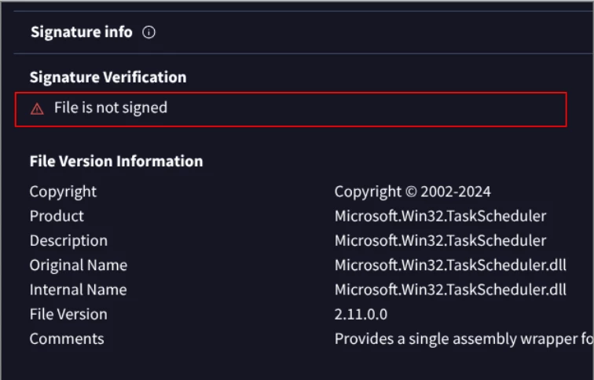Image resolution: width=594 pixels, height=380 pixels.
Task: Click the Product value Microsoft.Win32.TaskScheduler
Action: pos(440,216)
